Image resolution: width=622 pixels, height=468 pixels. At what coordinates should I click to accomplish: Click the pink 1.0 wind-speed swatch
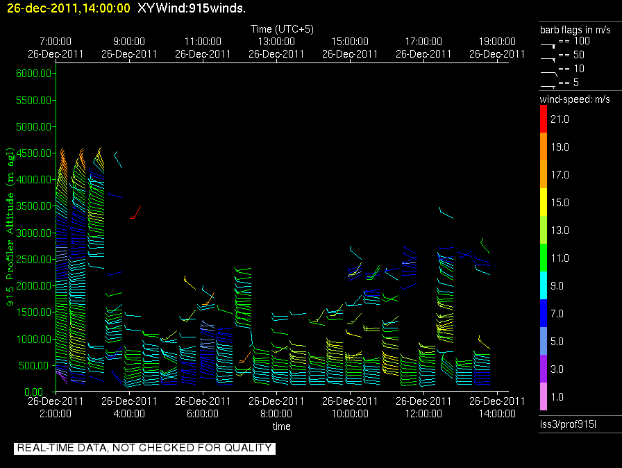pyautogui.click(x=543, y=396)
